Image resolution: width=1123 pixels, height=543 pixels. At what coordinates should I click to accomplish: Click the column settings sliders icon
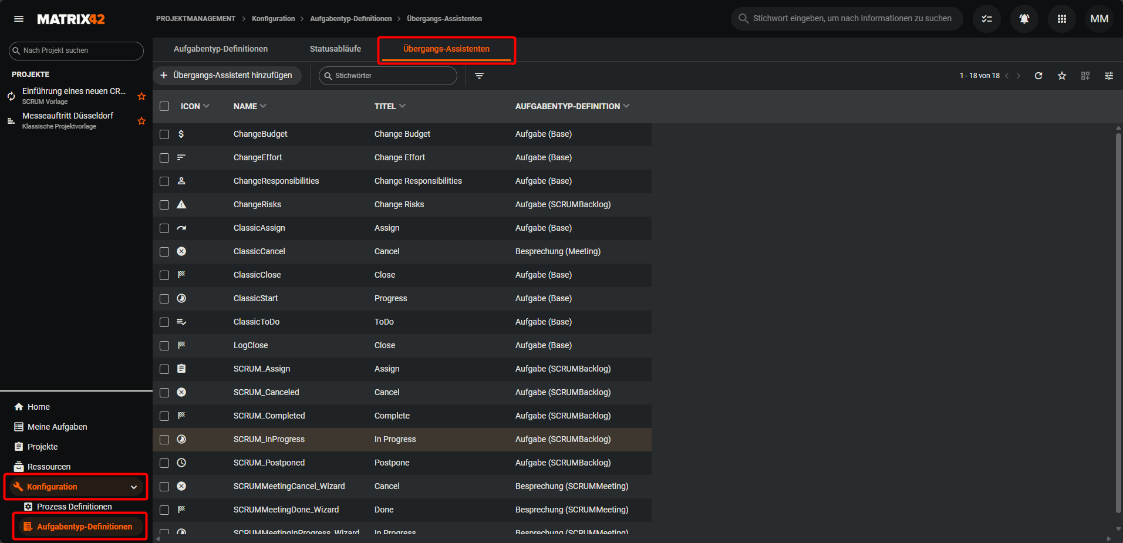coord(1108,76)
